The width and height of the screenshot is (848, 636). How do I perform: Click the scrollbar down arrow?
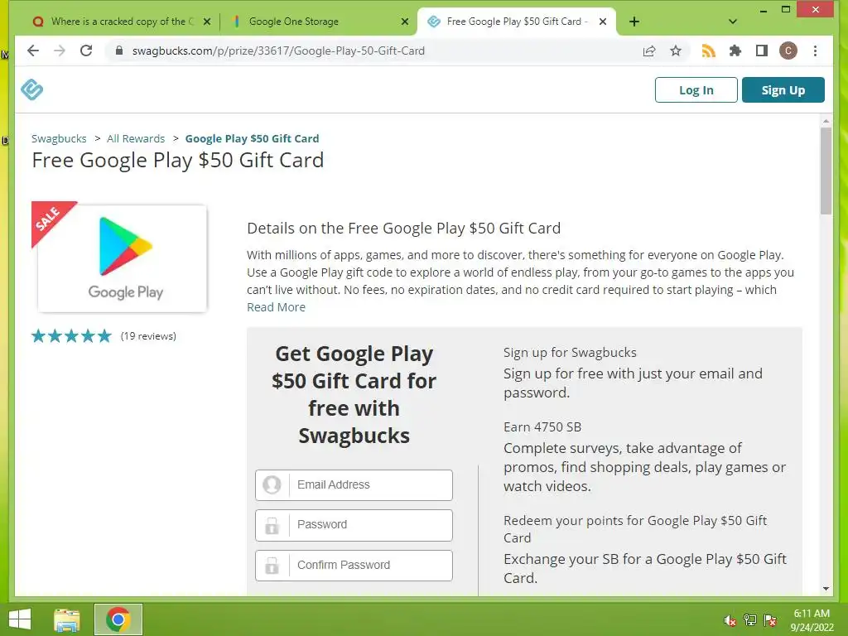[826, 589]
